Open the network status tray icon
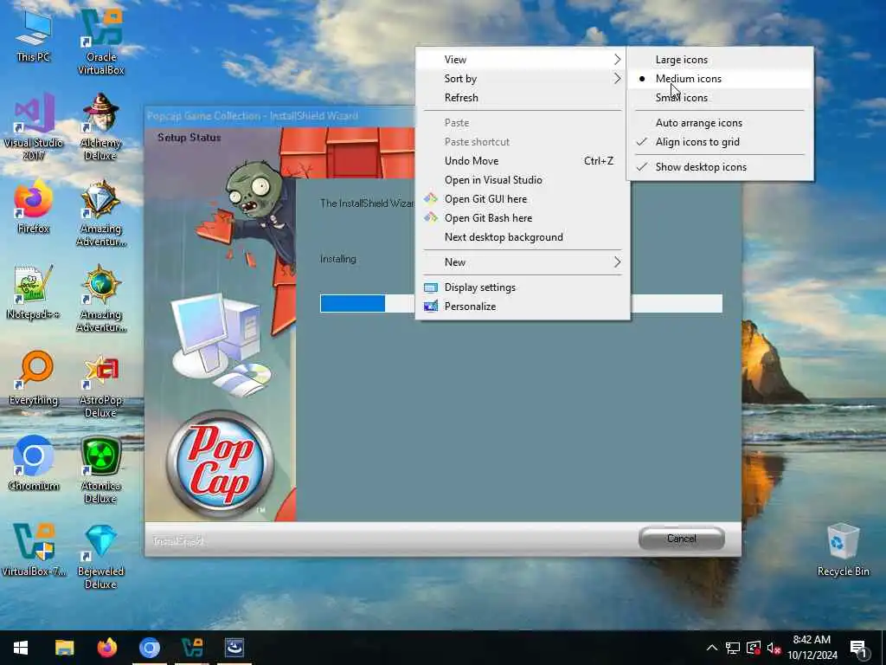Screen dimensions: 886x665 click(733, 648)
